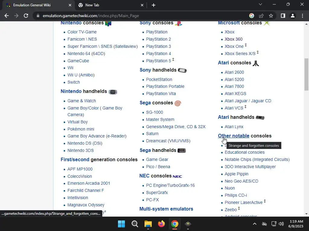This screenshot has width=309, height=231.
Task: Close the Emulation General Wiki tab
Action: tap(70, 5)
